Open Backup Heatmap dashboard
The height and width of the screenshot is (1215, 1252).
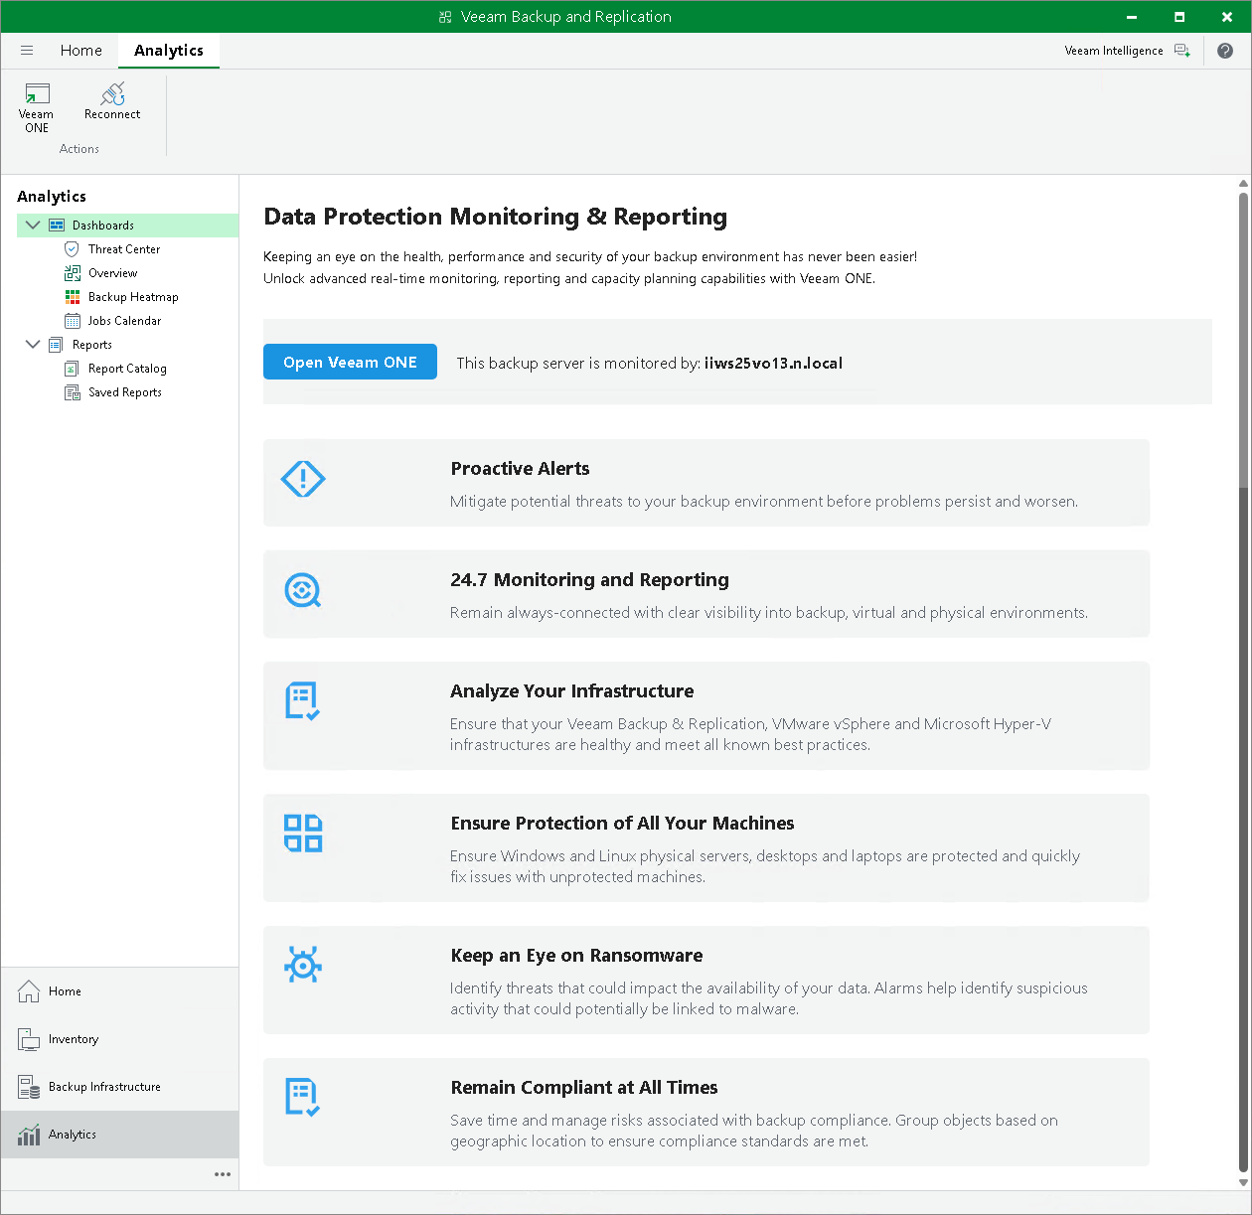133,297
